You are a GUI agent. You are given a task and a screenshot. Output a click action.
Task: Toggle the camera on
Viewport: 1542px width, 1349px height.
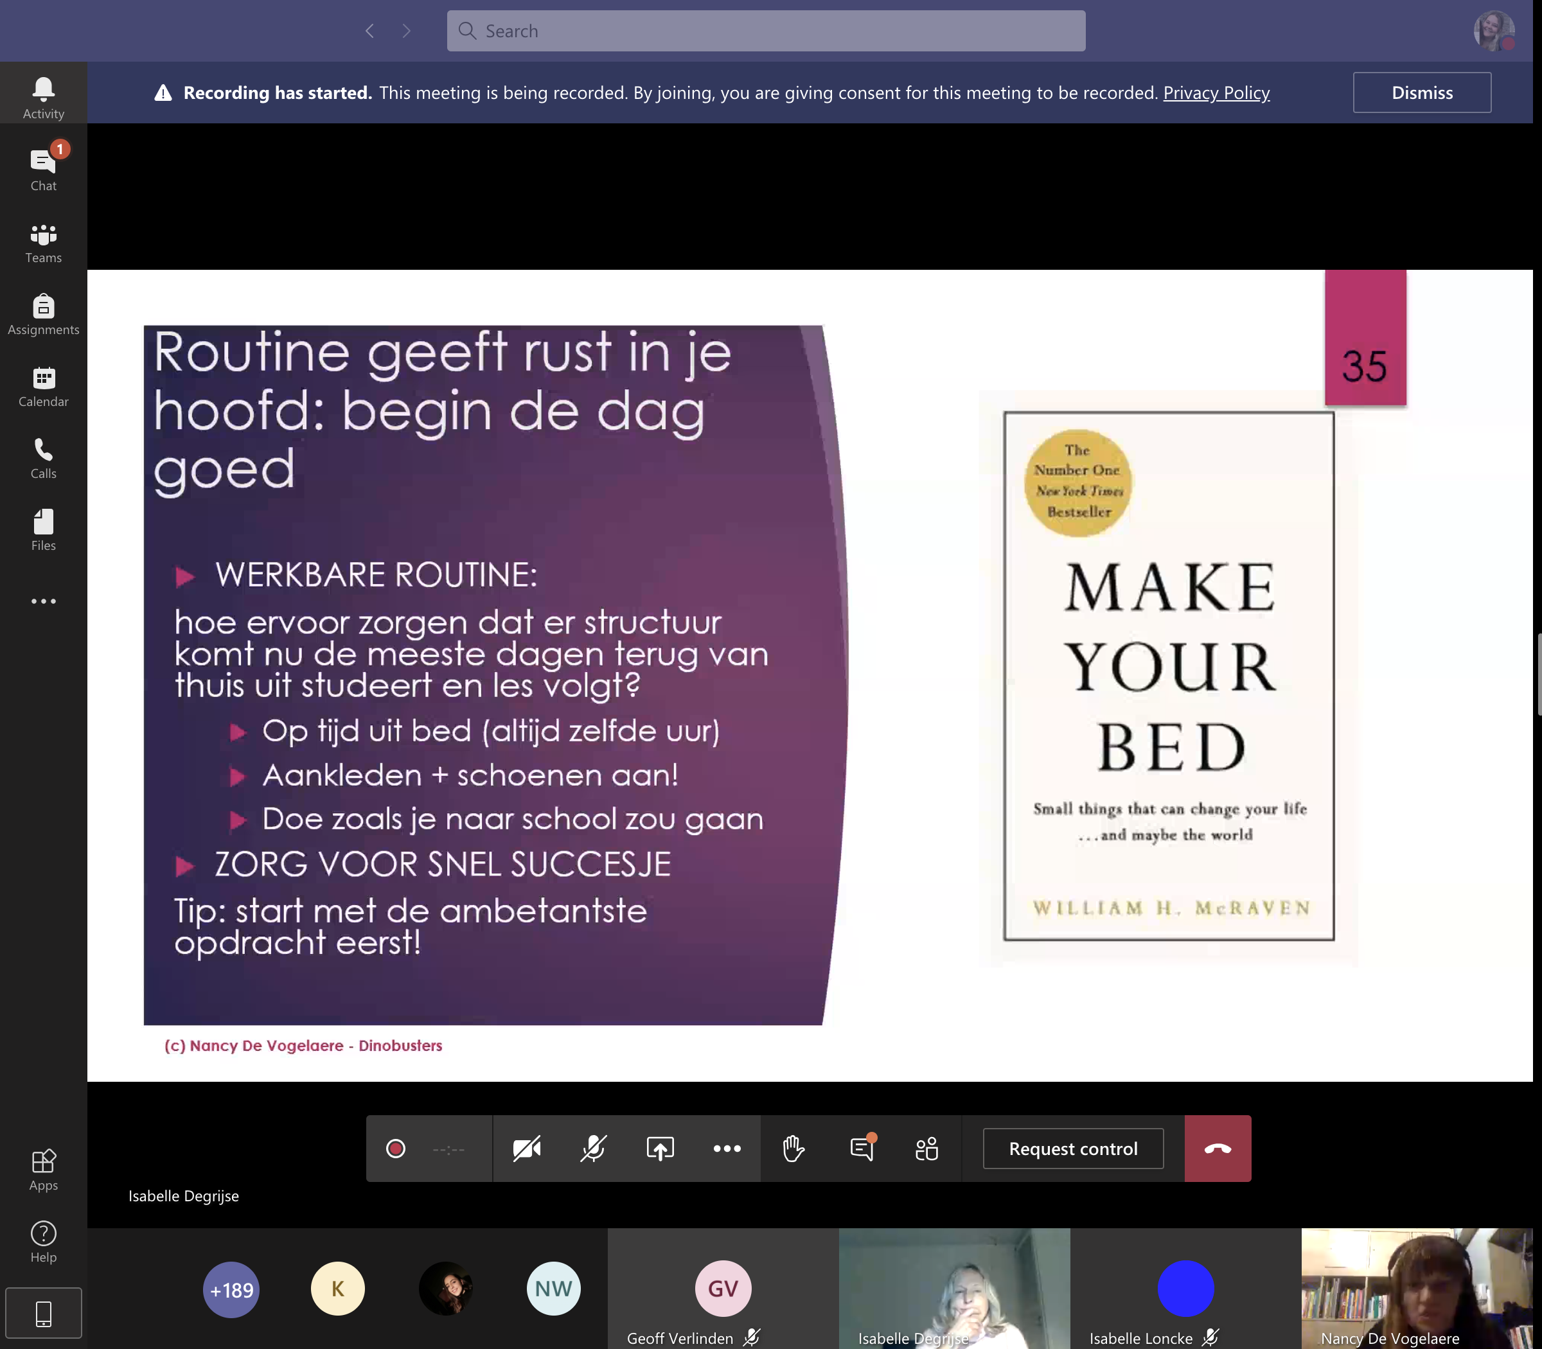tap(526, 1148)
